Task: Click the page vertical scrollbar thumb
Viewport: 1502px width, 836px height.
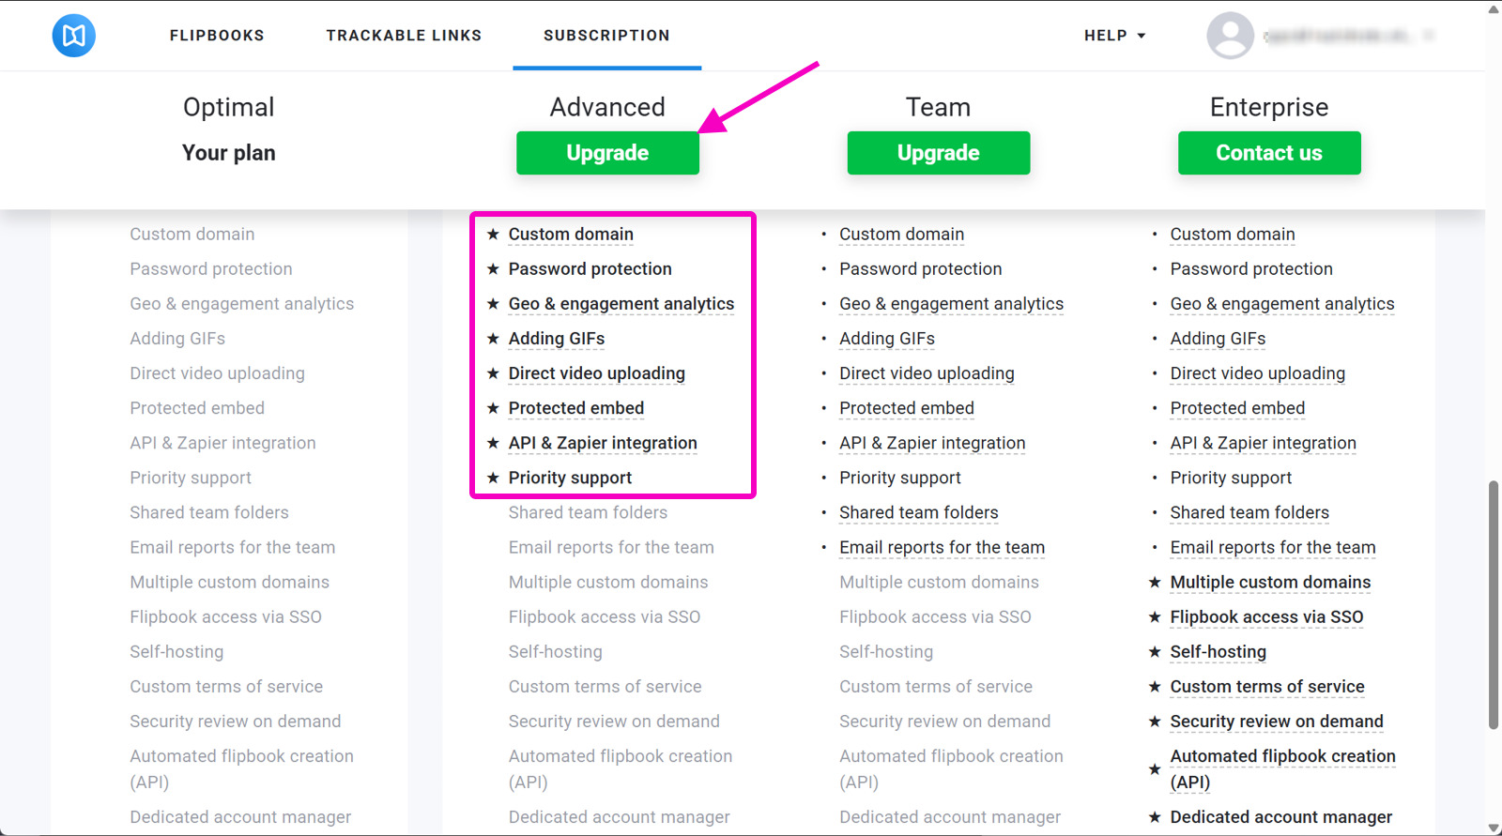Action: tap(1494, 605)
